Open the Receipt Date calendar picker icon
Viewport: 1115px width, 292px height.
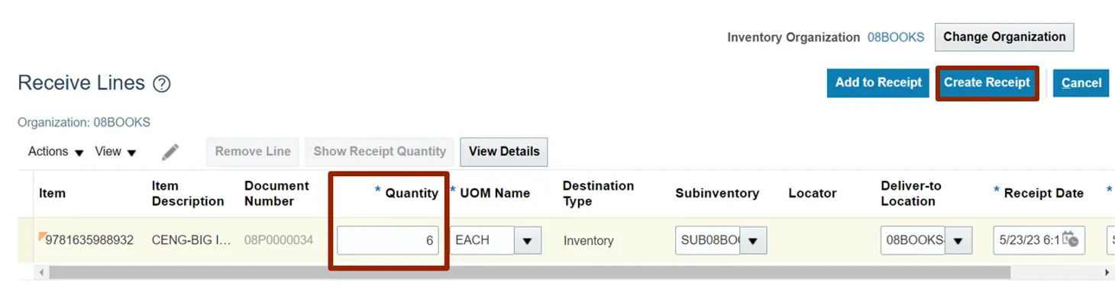tap(1071, 239)
